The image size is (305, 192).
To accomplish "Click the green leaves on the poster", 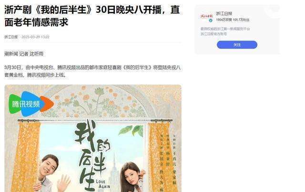I will [x=131, y=130].
